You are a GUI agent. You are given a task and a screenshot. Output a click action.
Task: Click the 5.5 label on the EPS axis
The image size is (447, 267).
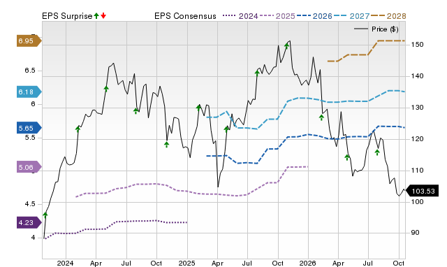click(x=30, y=138)
